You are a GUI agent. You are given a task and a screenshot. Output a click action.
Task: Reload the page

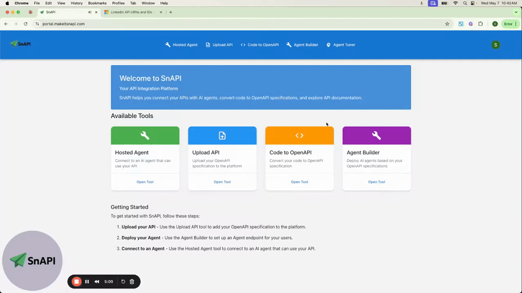point(25,24)
